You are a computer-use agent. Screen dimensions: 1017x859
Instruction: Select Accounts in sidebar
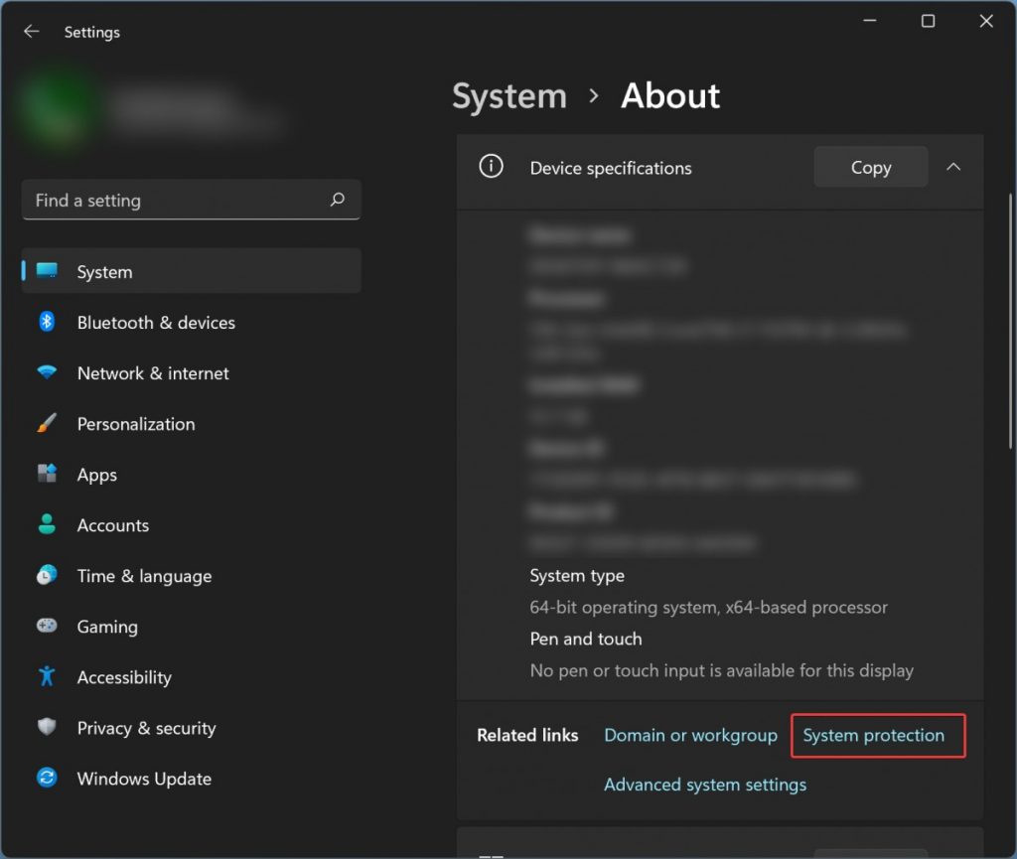click(192, 524)
